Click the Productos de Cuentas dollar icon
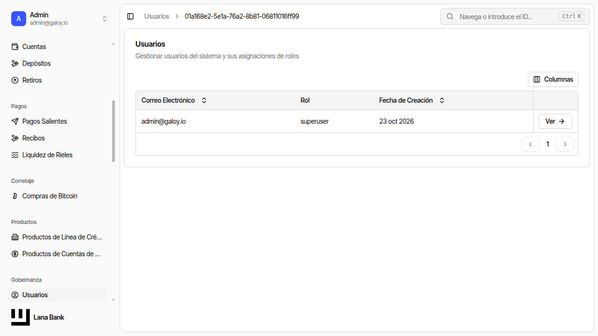This screenshot has width=598, height=336. coord(14,254)
